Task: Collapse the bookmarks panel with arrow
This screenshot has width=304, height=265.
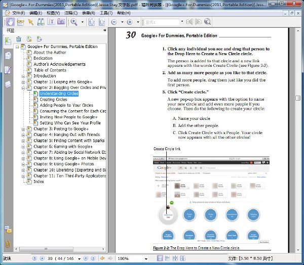Action: click(x=105, y=30)
